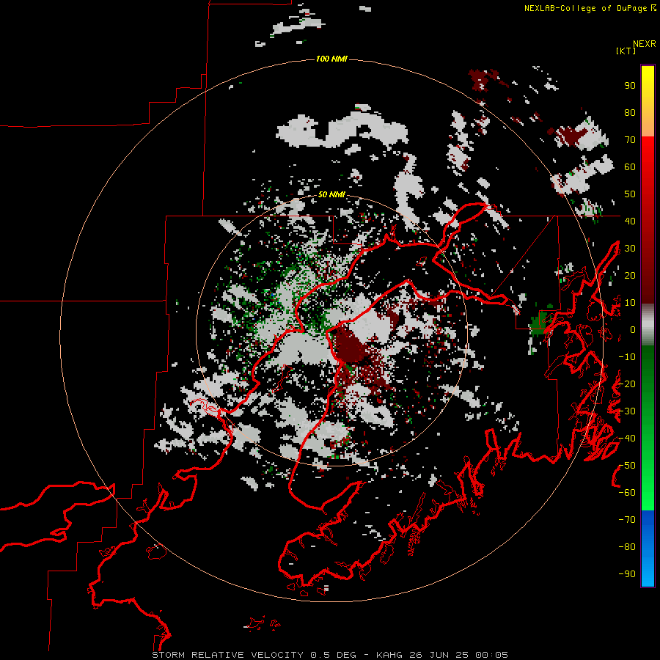This screenshot has width=660, height=660.
Task: Click the -40 value on velocity scale
Action: pos(627,439)
